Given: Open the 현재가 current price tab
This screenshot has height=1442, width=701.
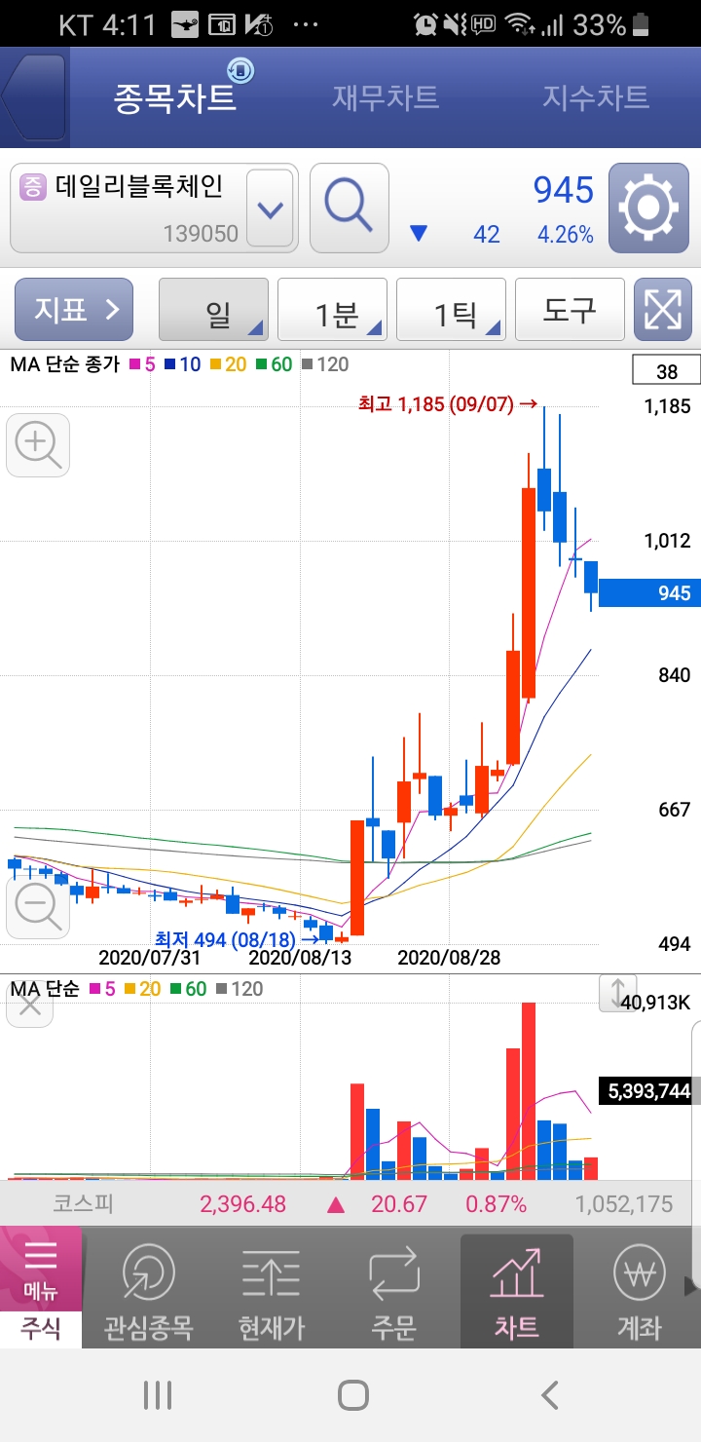Looking at the screenshot, I should (x=272, y=1292).
